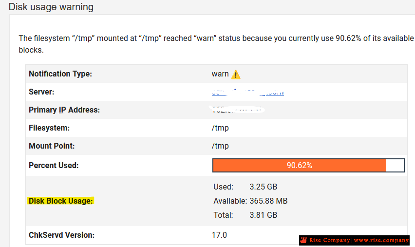
Task: Click the Filesystem /tmp value
Action: [220, 128]
